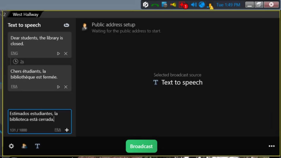The image size is (281, 158).
Task: Play the English library closed message
Action: (59, 54)
